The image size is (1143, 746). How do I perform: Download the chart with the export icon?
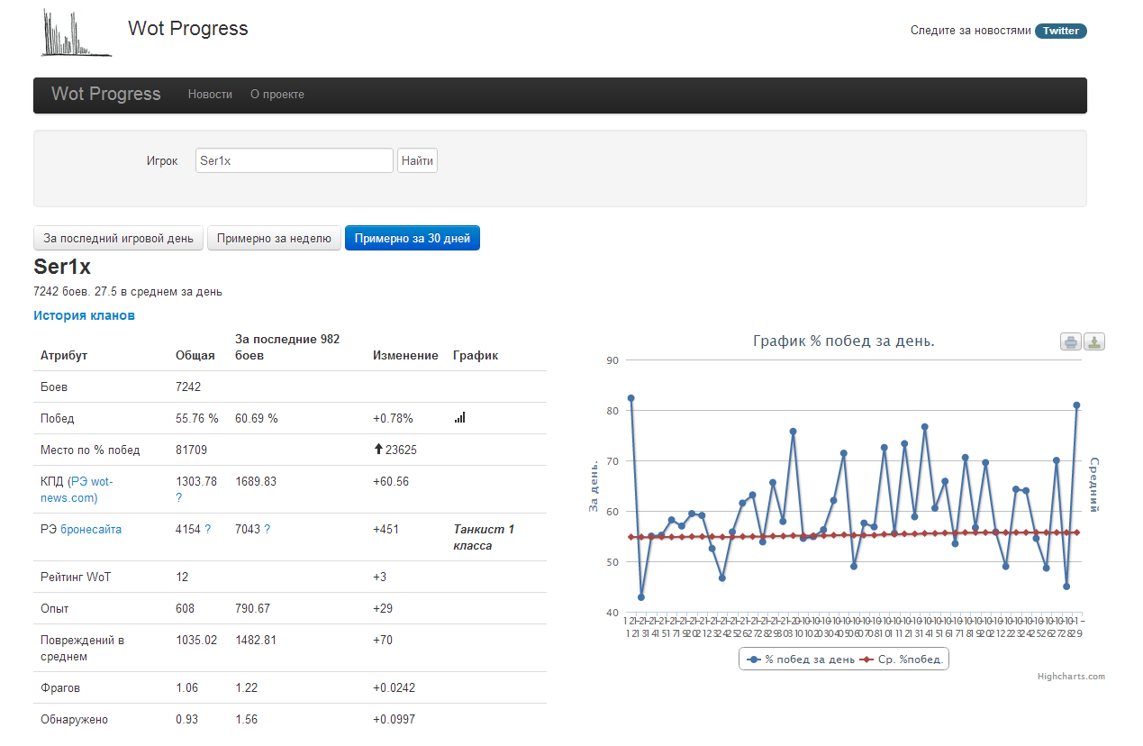(1094, 341)
